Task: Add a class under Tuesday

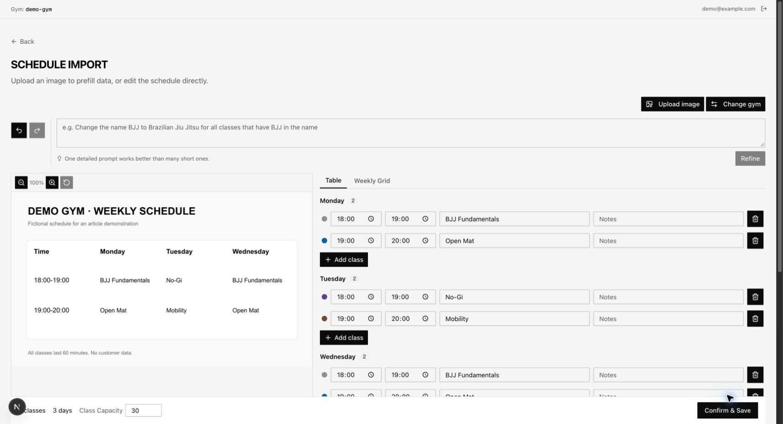Action: point(344,338)
